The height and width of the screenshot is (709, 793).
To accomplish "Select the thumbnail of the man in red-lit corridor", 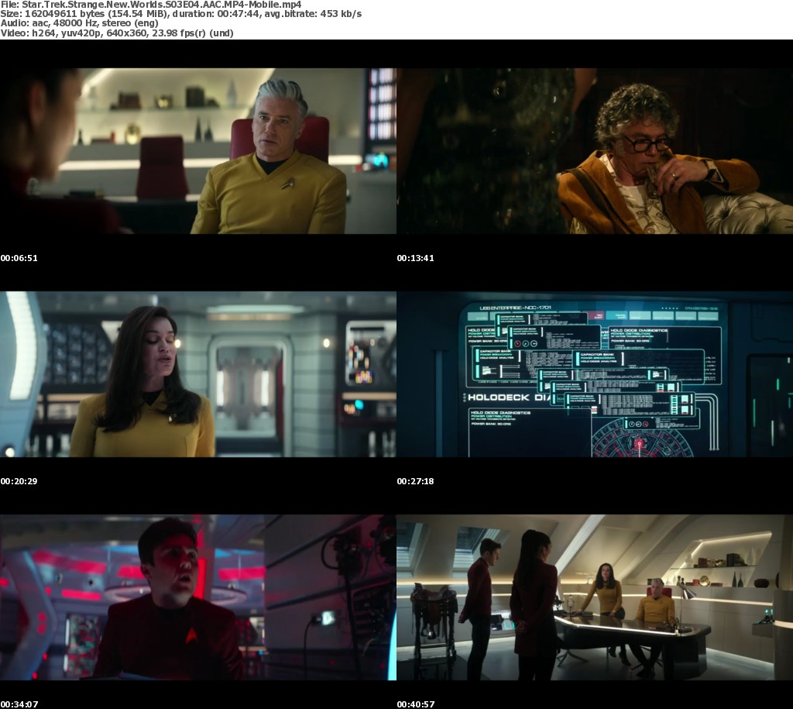I will [x=198, y=597].
